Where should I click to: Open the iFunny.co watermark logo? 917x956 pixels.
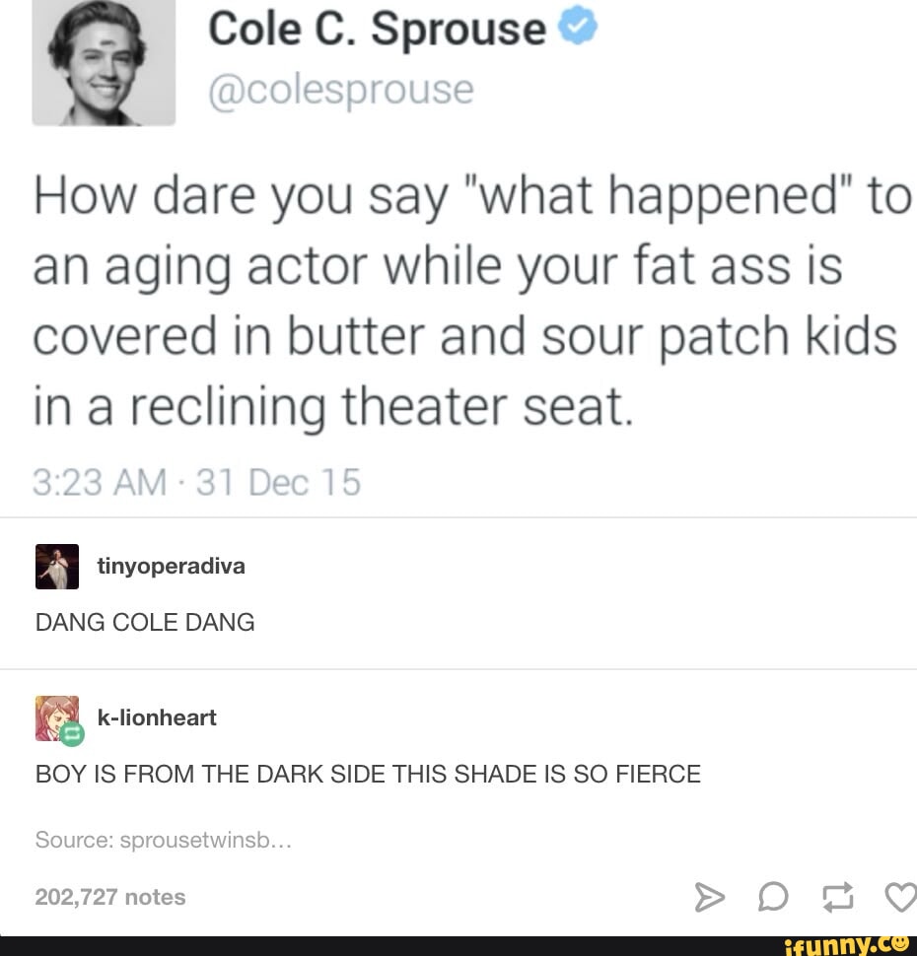click(x=851, y=945)
